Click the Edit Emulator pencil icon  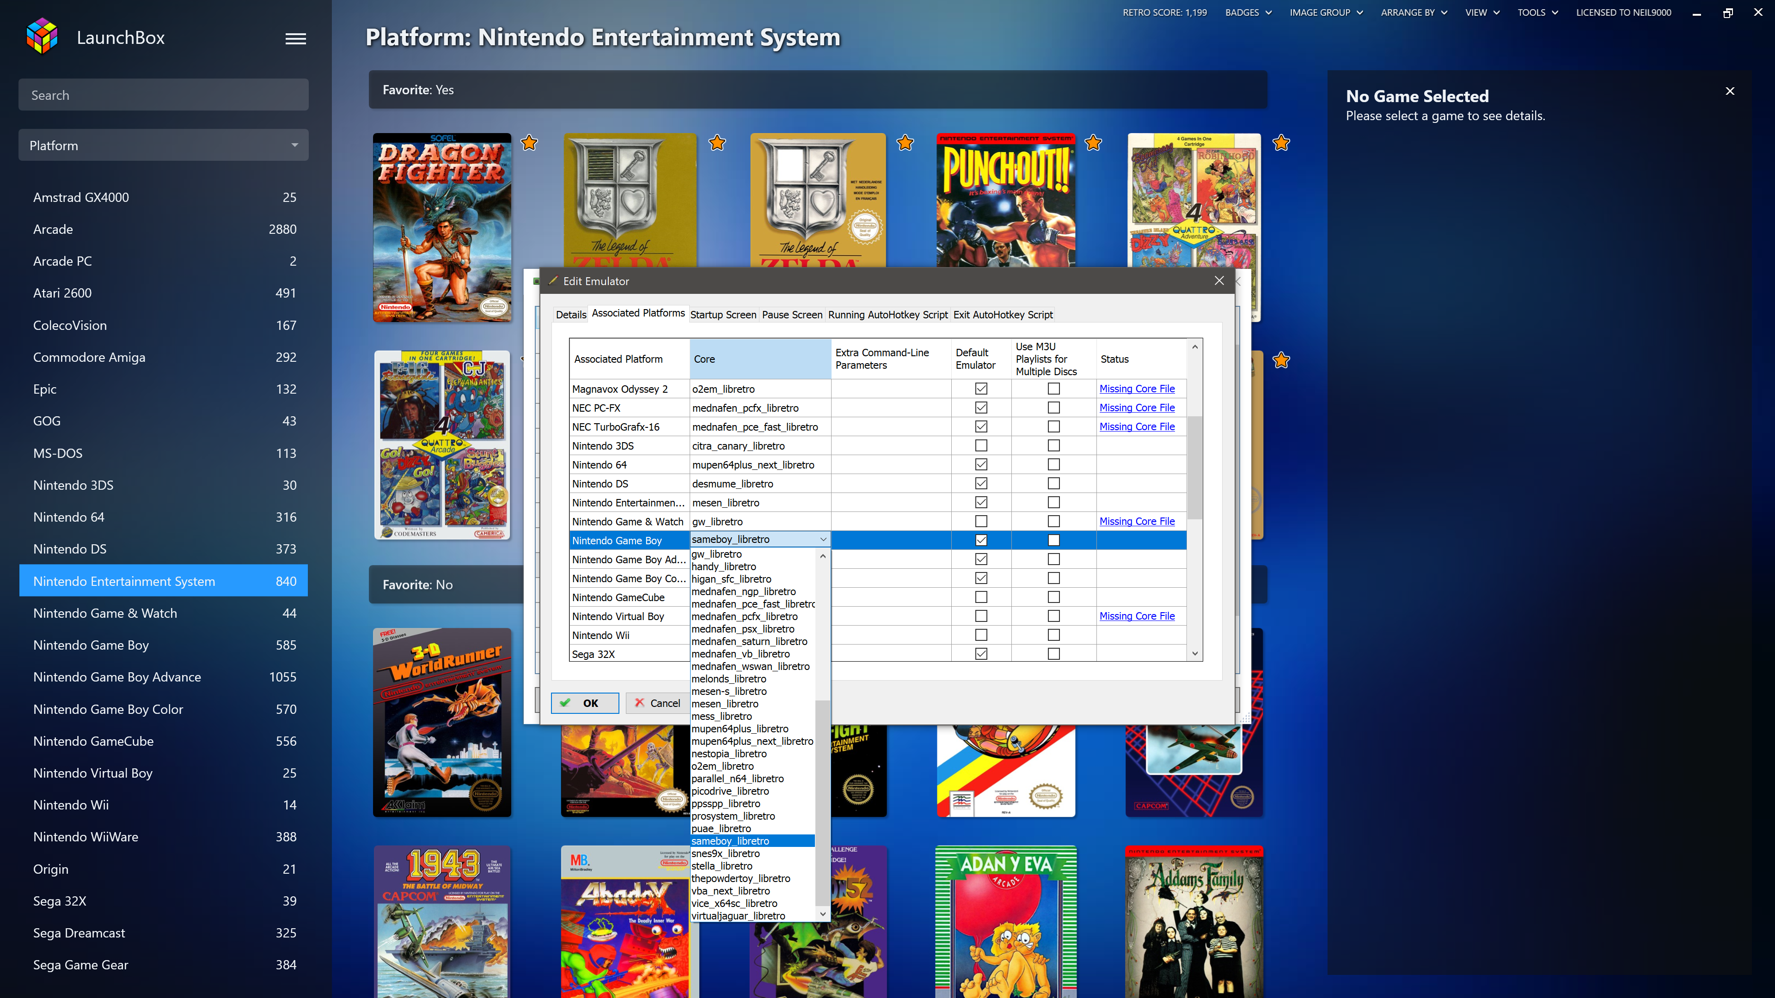tap(553, 280)
